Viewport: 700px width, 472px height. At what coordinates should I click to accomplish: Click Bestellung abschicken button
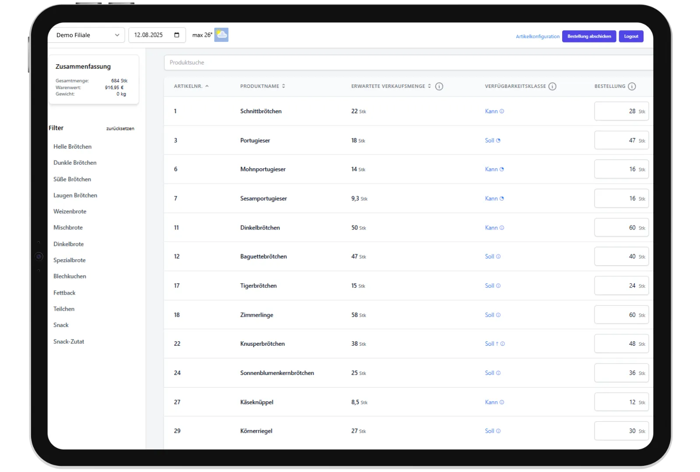coord(589,36)
